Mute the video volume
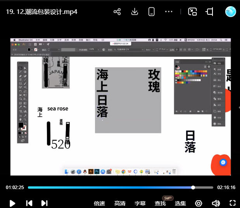This screenshot has width=240, height=208. [216, 203]
